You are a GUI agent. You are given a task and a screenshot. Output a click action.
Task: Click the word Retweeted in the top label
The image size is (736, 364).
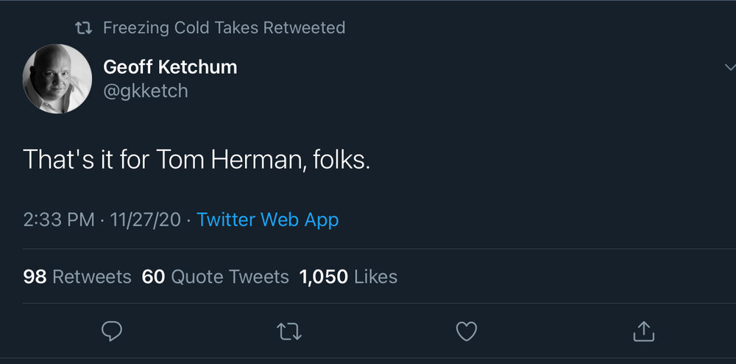click(304, 28)
